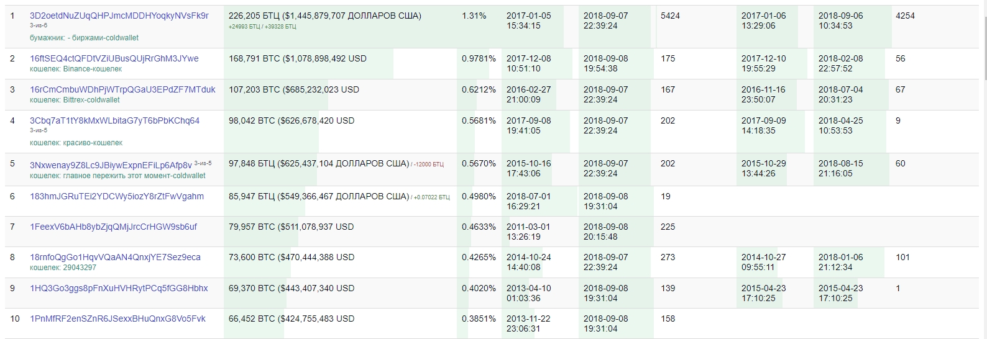Open address 3D2oetdNuZUqQHPJmcMDDHYoqkyNVsFk9r

click(x=119, y=16)
